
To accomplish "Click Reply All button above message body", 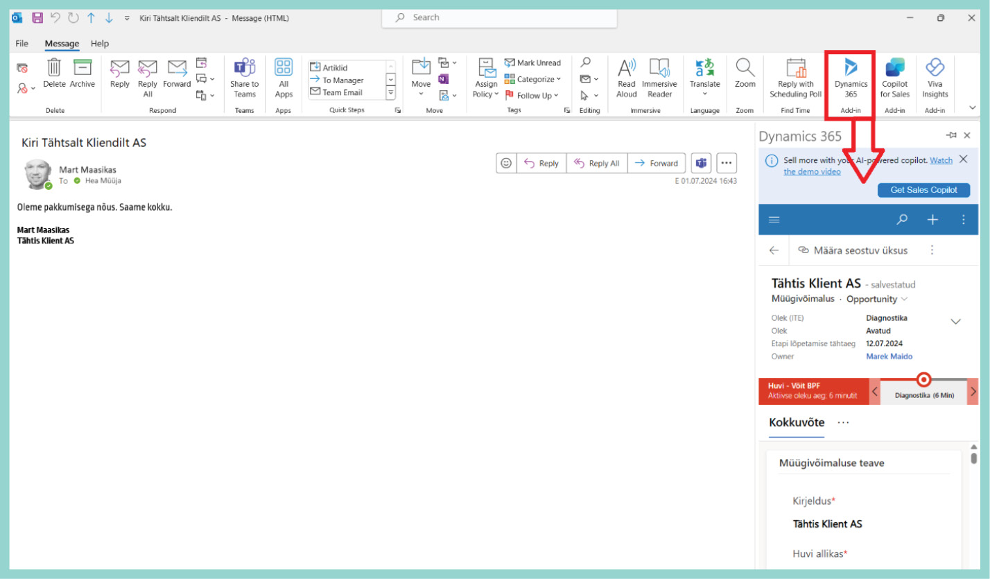I will click(x=597, y=163).
